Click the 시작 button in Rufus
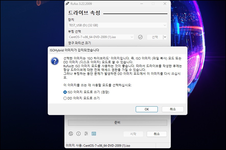The height and width of the screenshot is (150, 226). 133,134
